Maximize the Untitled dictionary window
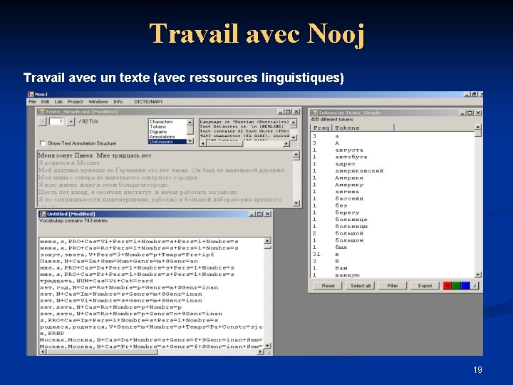The image size is (513, 385). (x=259, y=214)
